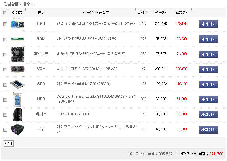Click 사러가기 button for 파워
This screenshot has height=161, width=227.
point(208,130)
